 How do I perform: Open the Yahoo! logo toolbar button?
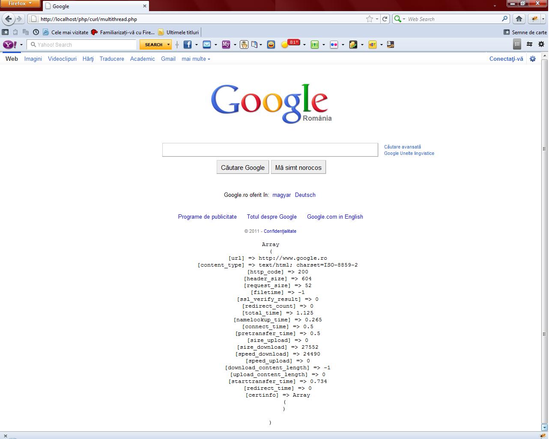pyautogui.click(x=10, y=44)
